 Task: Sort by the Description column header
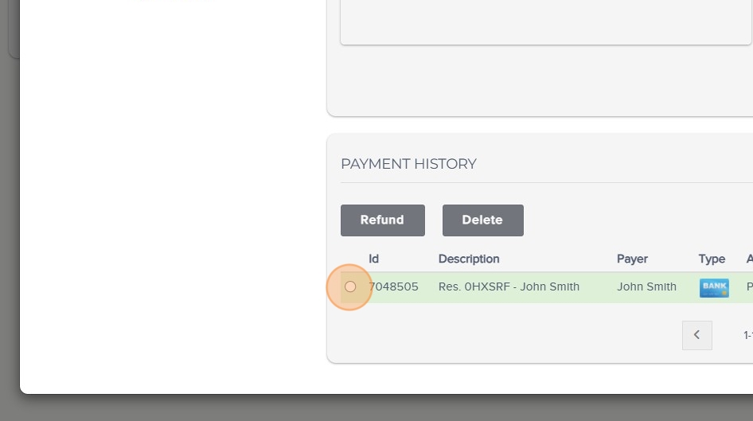pos(469,259)
